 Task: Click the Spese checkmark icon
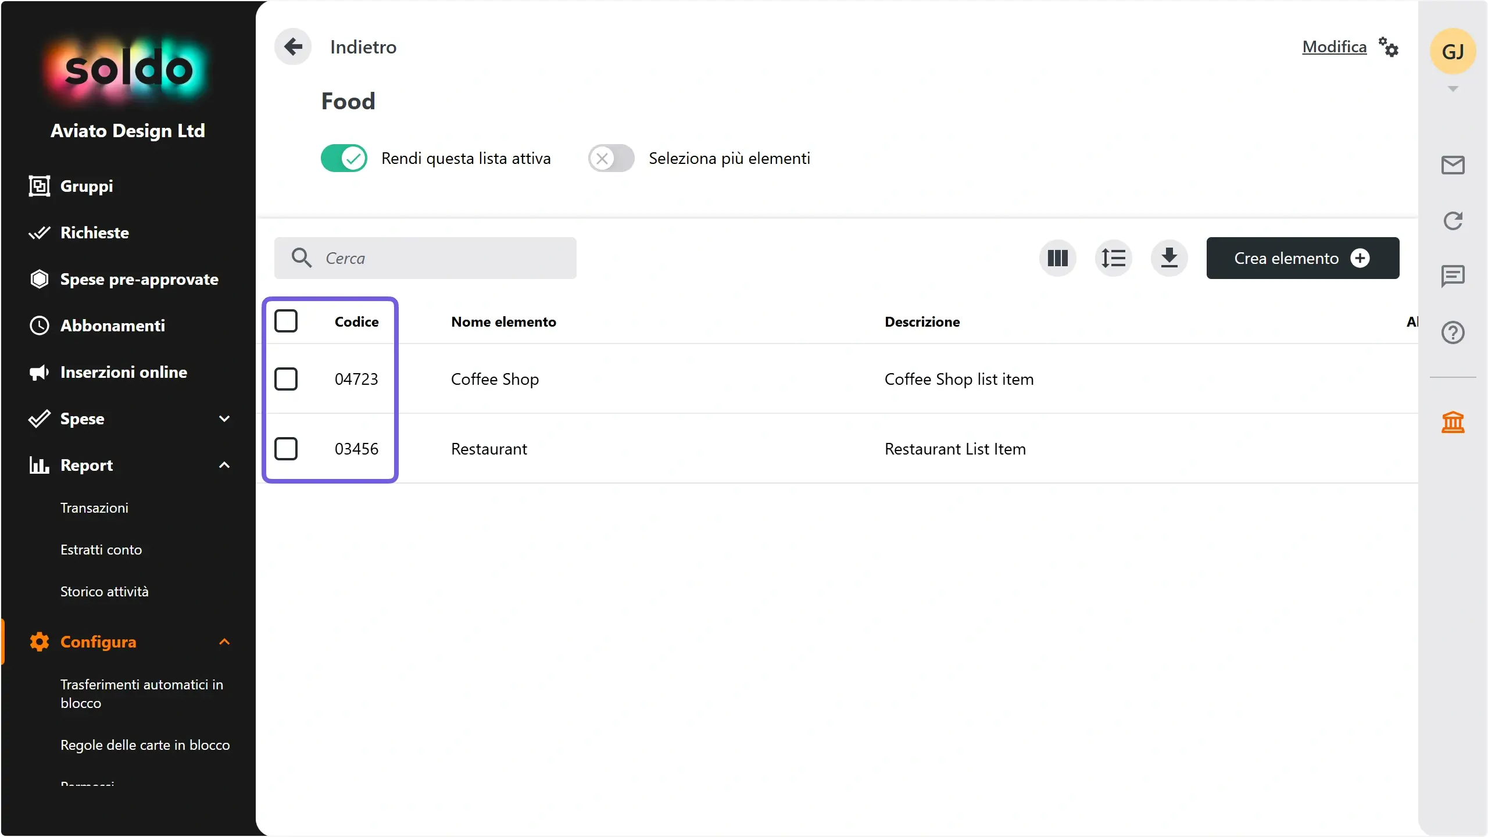pos(40,419)
